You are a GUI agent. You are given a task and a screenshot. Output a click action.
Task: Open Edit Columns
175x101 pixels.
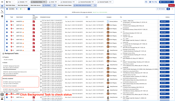pyautogui.click(x=161, y=9)
